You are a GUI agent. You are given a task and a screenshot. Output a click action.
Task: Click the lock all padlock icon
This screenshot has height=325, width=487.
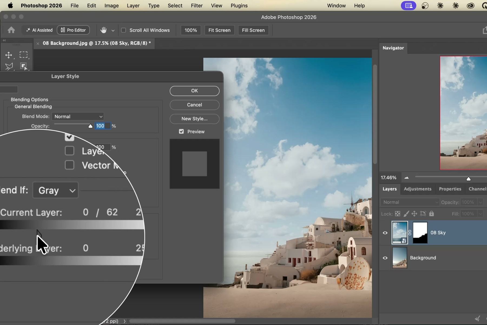click(432, 214)
